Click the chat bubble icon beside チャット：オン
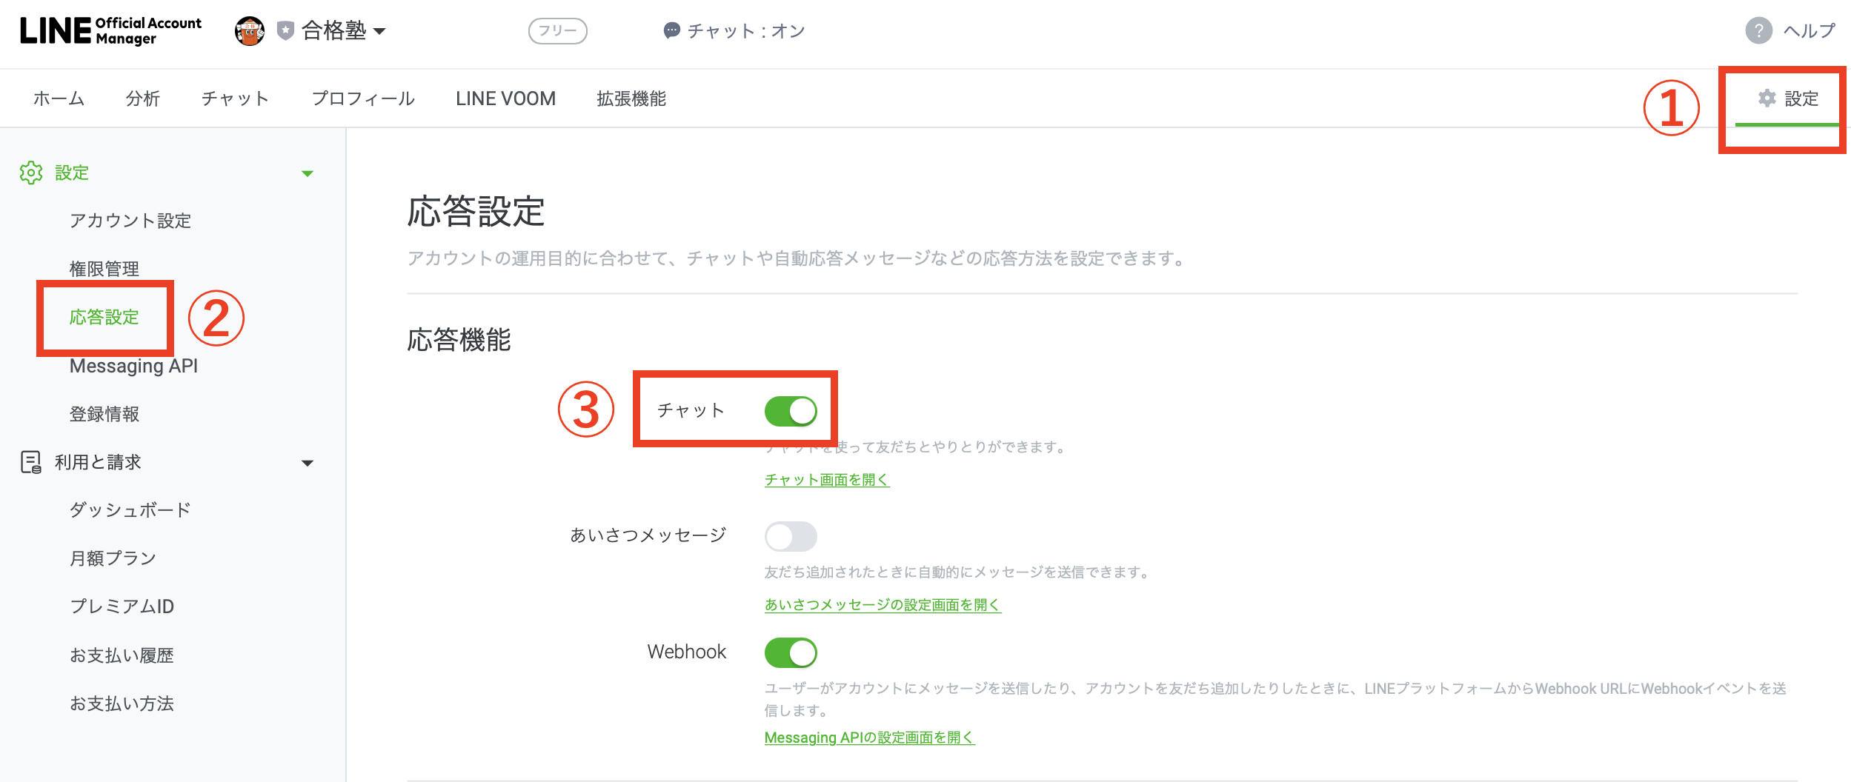 671,30
